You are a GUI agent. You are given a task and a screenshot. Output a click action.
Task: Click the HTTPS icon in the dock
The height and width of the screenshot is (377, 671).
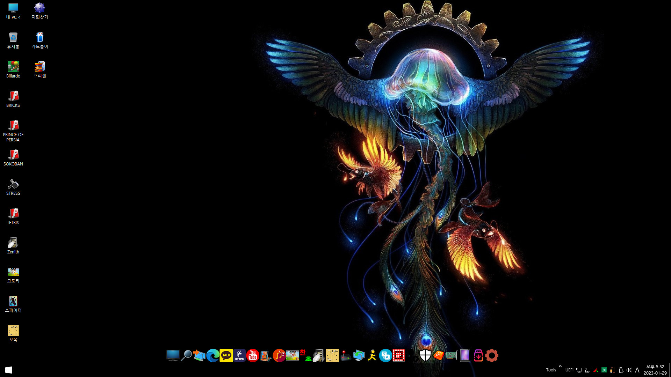coord(239,355)
